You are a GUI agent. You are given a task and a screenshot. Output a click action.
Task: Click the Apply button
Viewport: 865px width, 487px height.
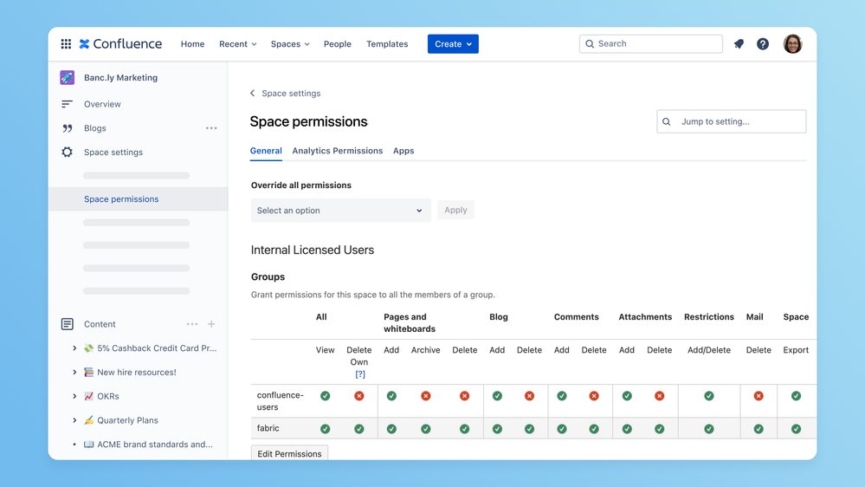[455, 210]
